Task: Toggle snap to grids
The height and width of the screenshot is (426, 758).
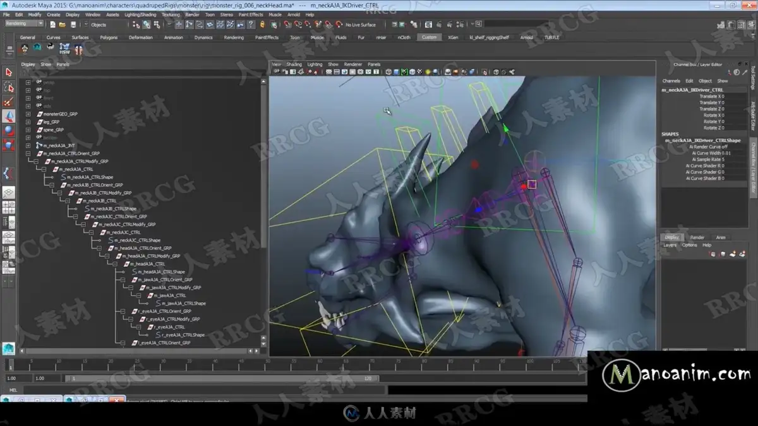Action: pyautogui.click(x=288, y=25)
